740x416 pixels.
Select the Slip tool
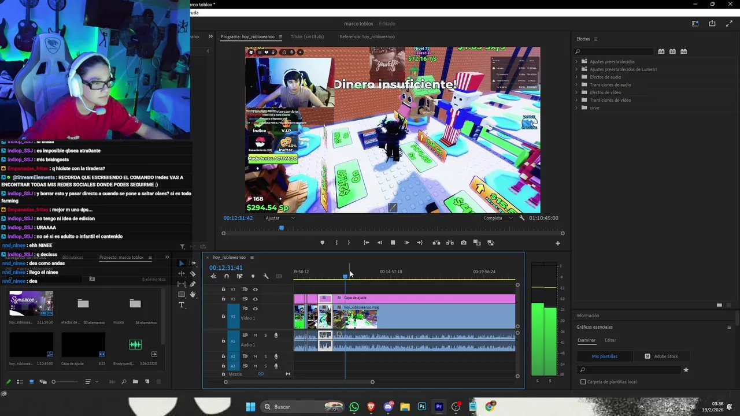[x=182, y=284]
